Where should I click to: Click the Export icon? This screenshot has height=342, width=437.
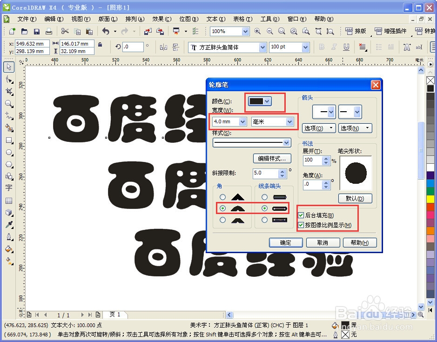[x=160, y=31]
